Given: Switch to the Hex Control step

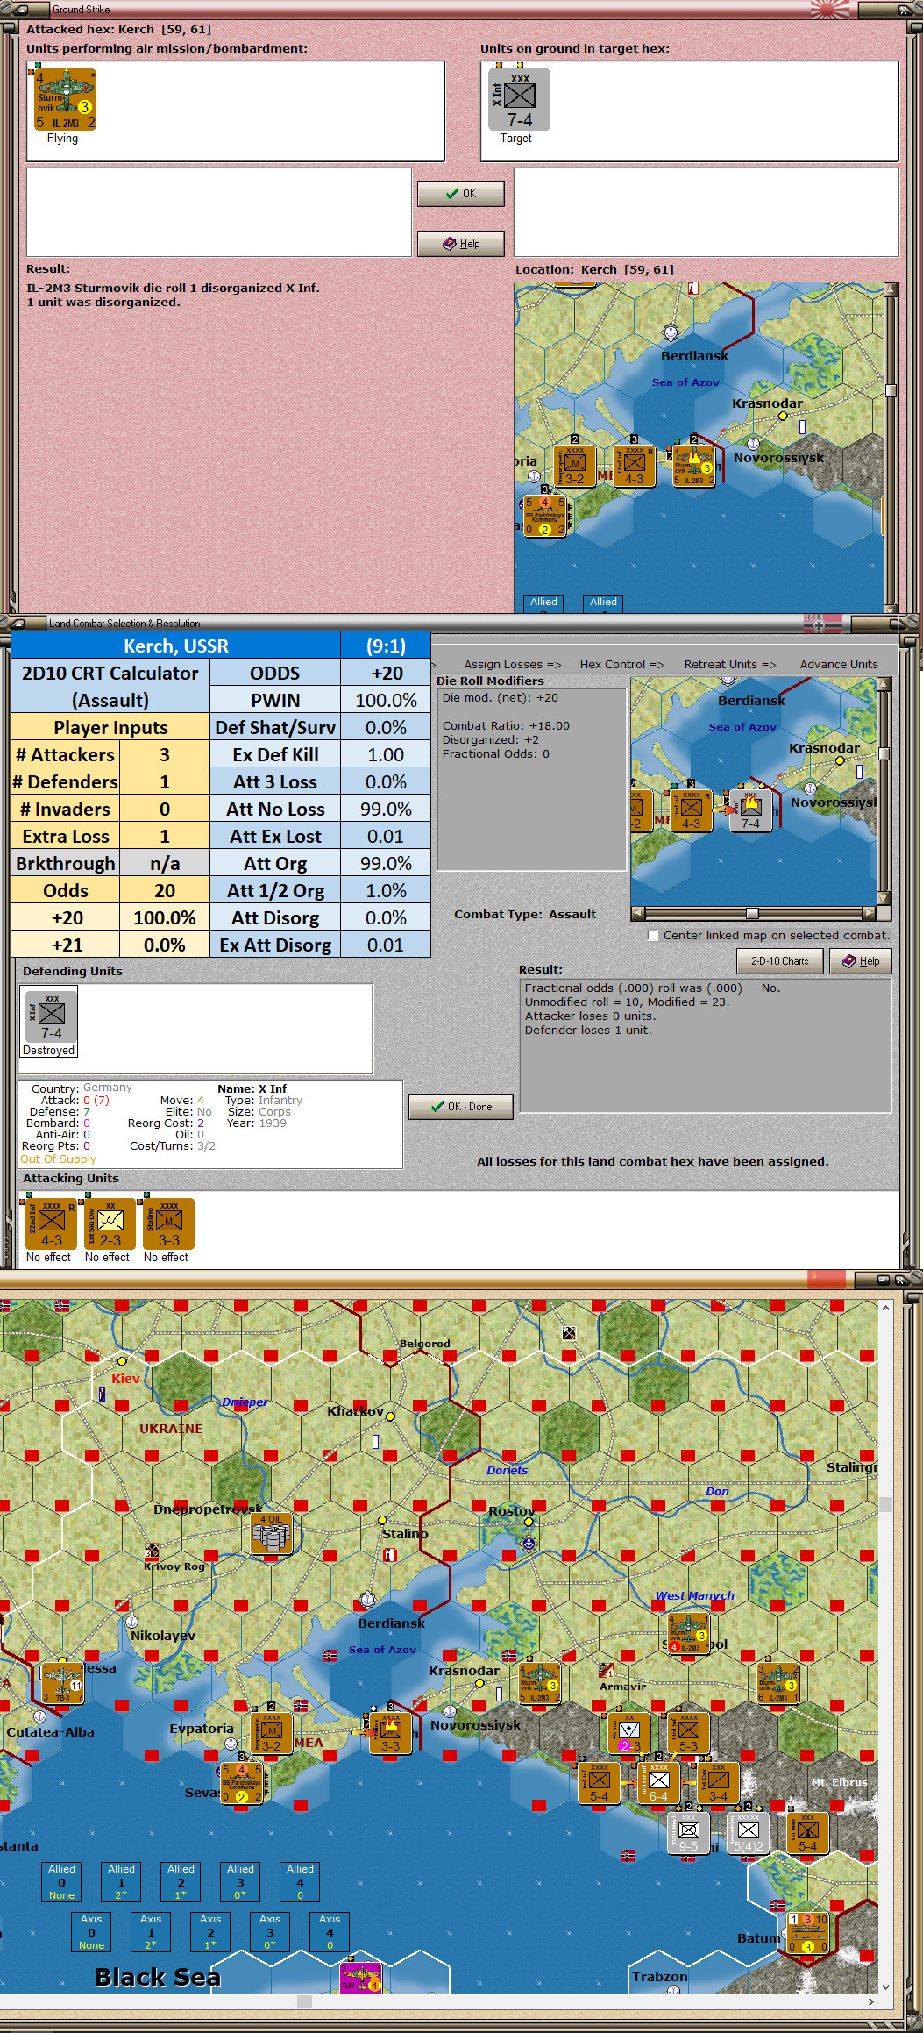Looking at the screenshot, I should [x=621, y=665].
